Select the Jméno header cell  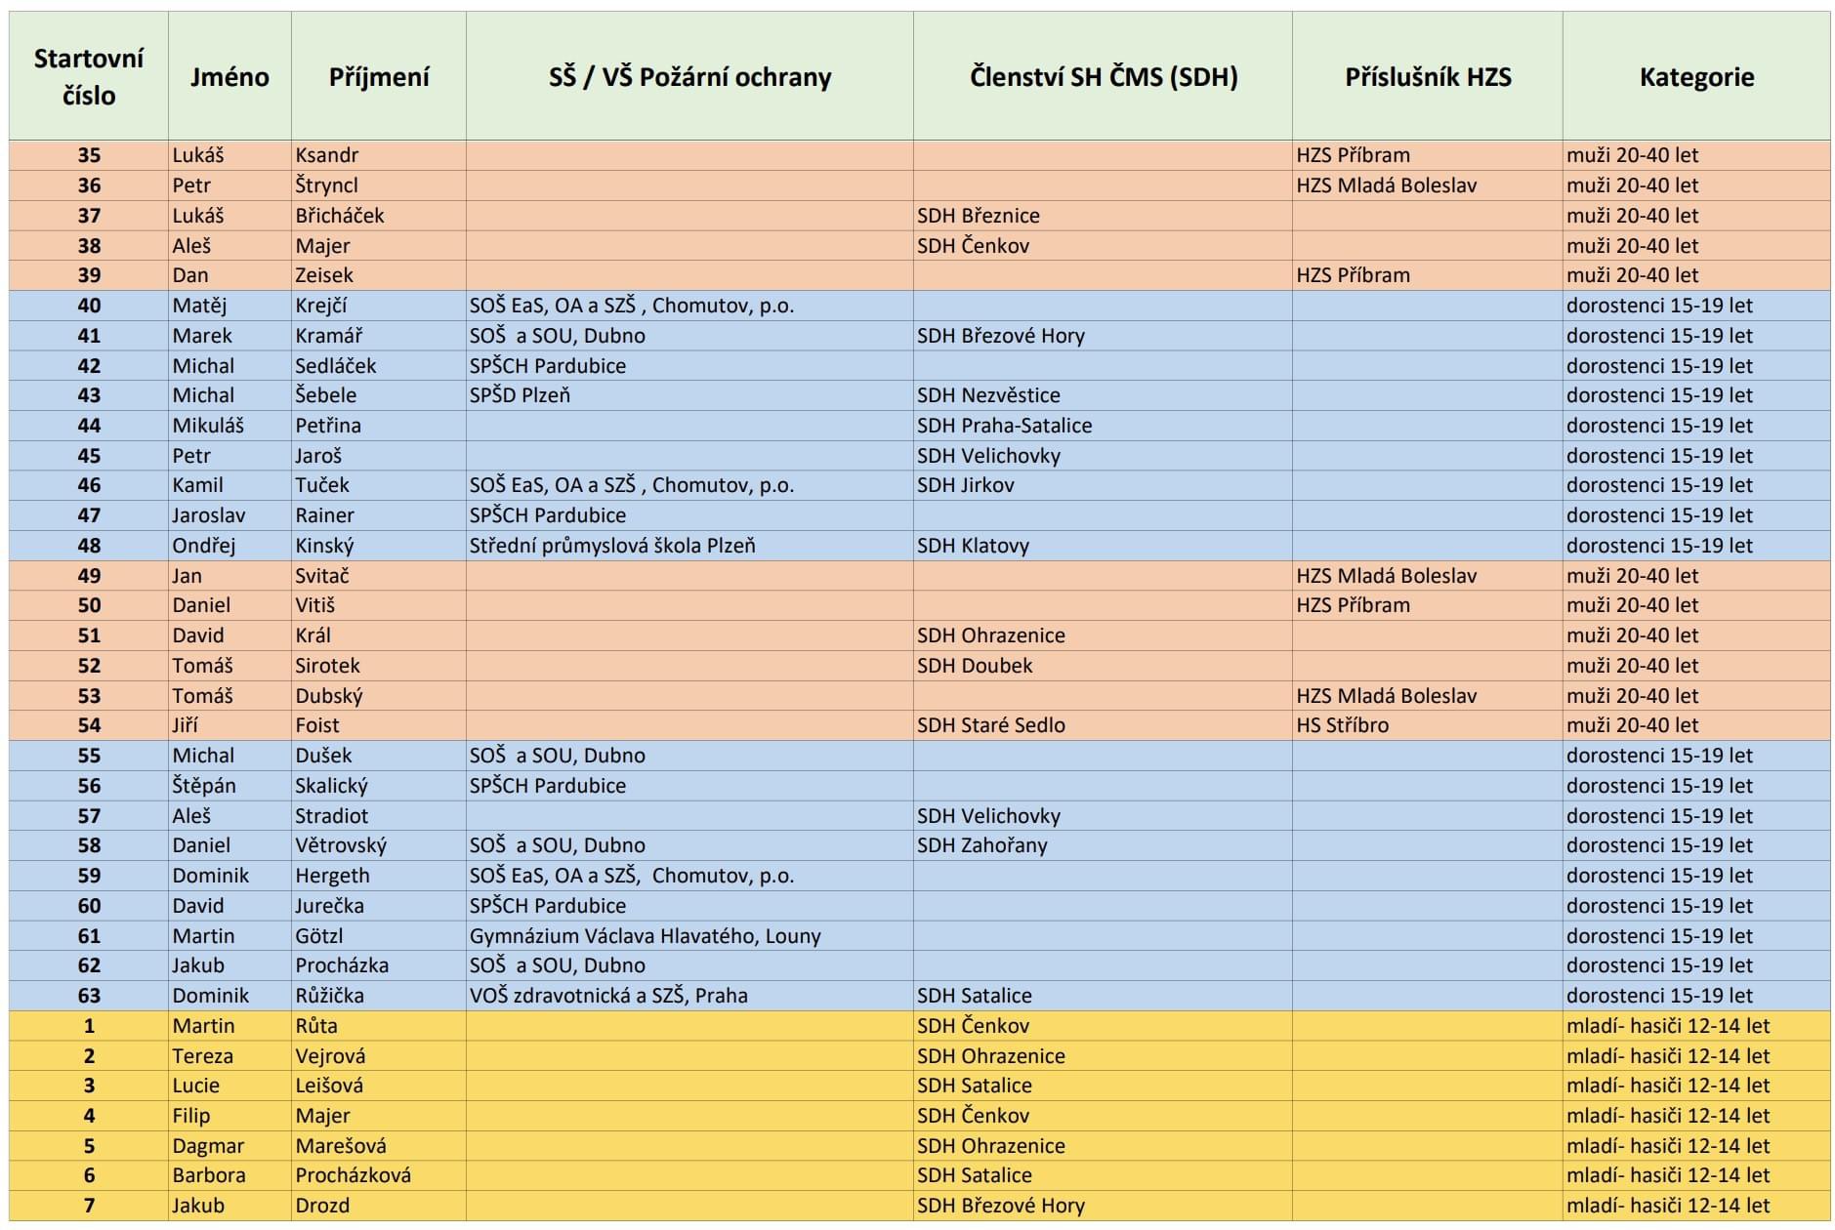pyautogui.click(x=229, y=76)
